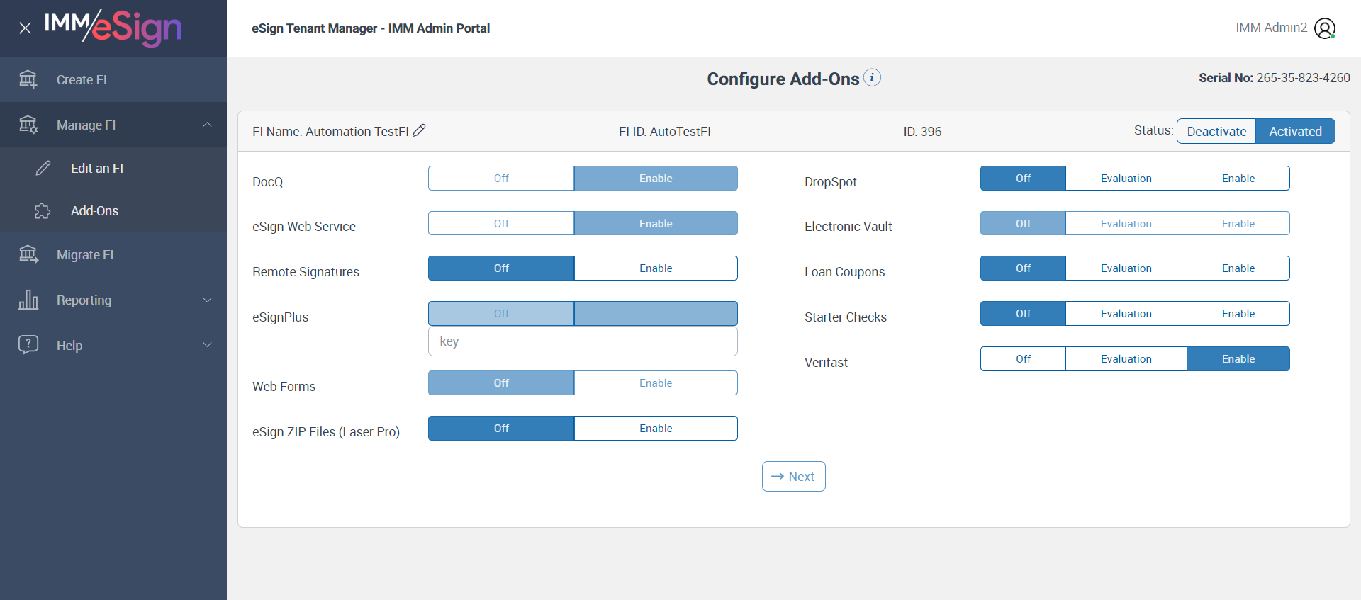Viewport: 1361px width, 600px height.
Task: Click the Edit an FI pencil icon
Action: tap(43, 168)
